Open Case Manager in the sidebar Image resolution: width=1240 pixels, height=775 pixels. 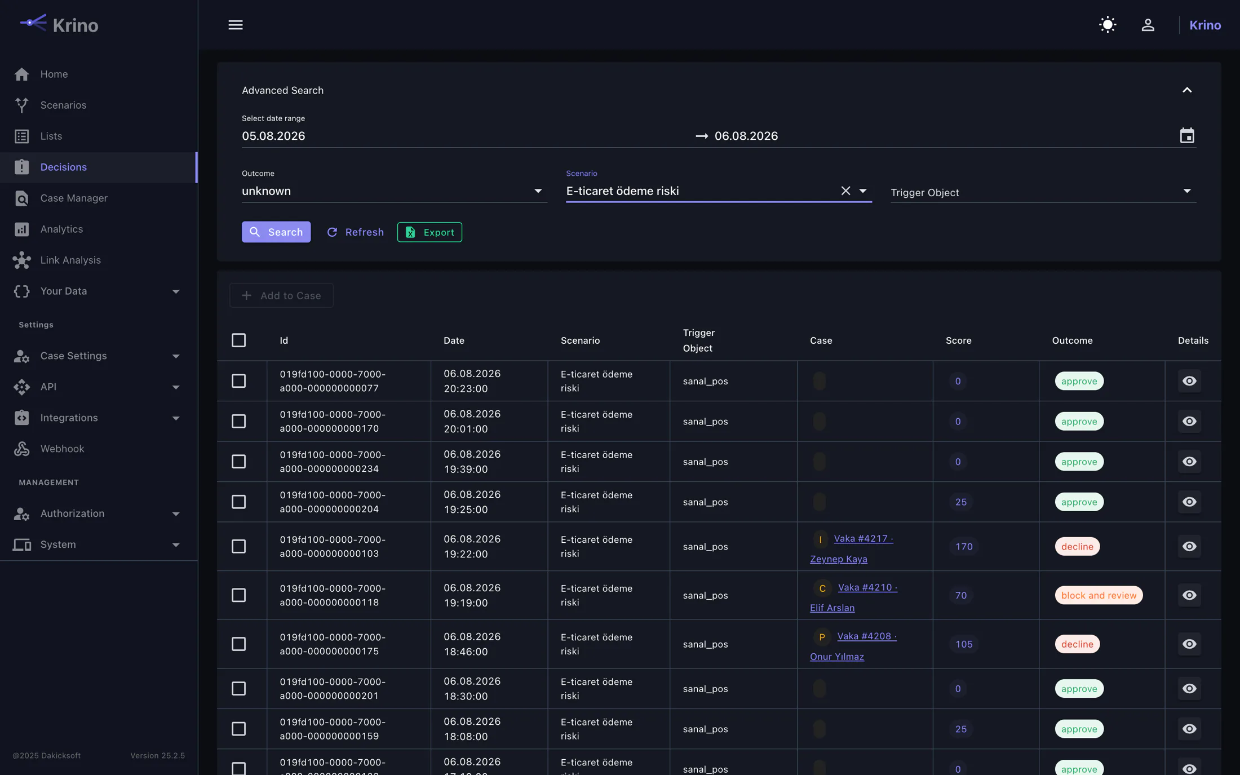[x=99, y=198]
